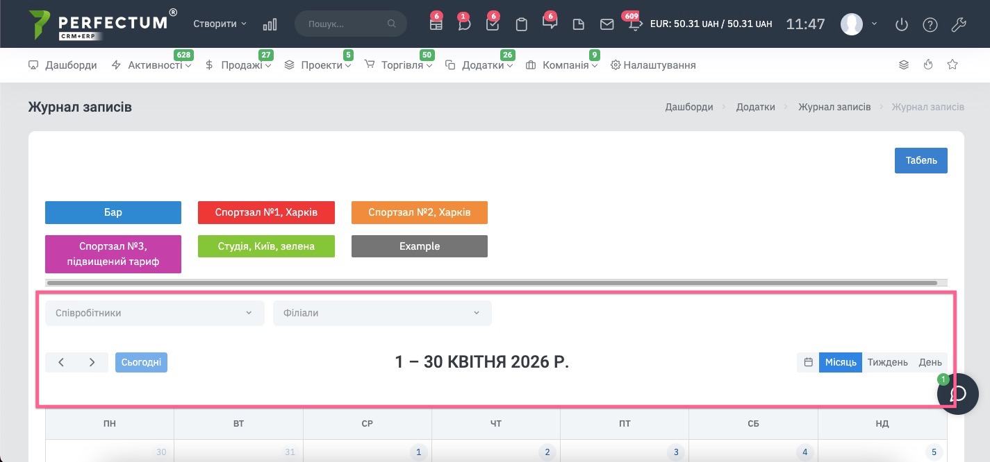Image resolution: width=990 pixels, height=462 pixels.
Task: Switch calendar to Тиждень view
Action: [887, 362]
